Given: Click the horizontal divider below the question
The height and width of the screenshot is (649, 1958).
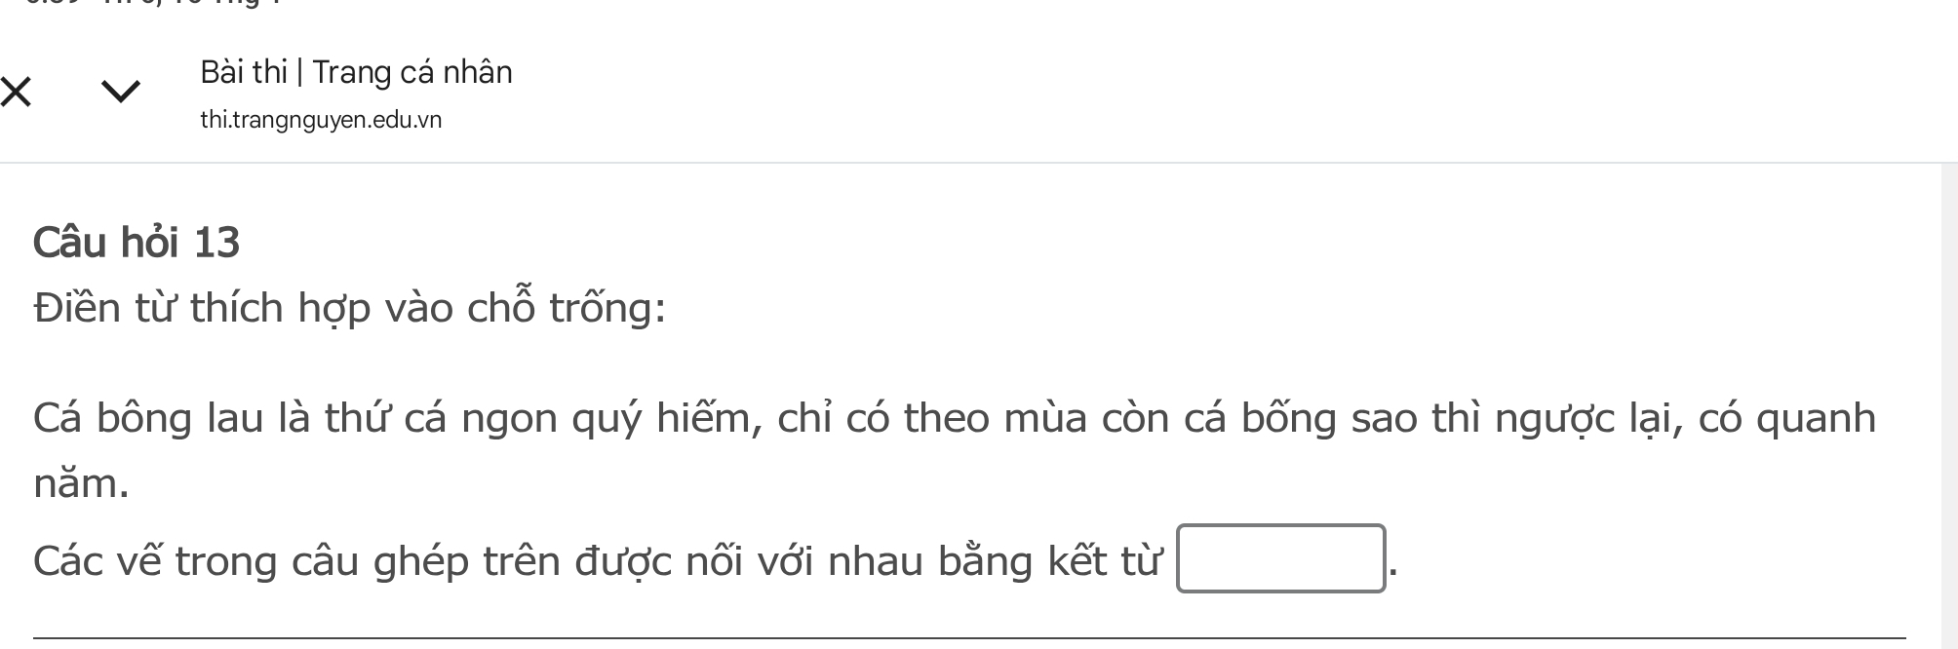Looking at the screenshot, I should (x=969, y=638).
